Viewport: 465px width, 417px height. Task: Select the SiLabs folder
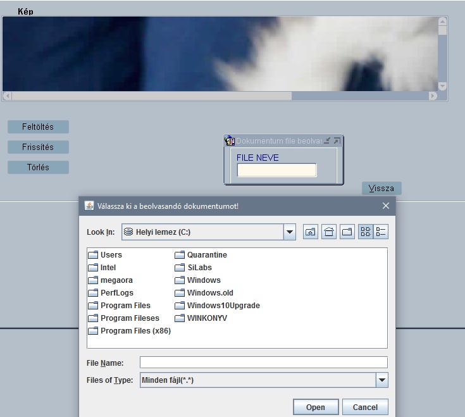pyautogui.click(x=193, y=268)
